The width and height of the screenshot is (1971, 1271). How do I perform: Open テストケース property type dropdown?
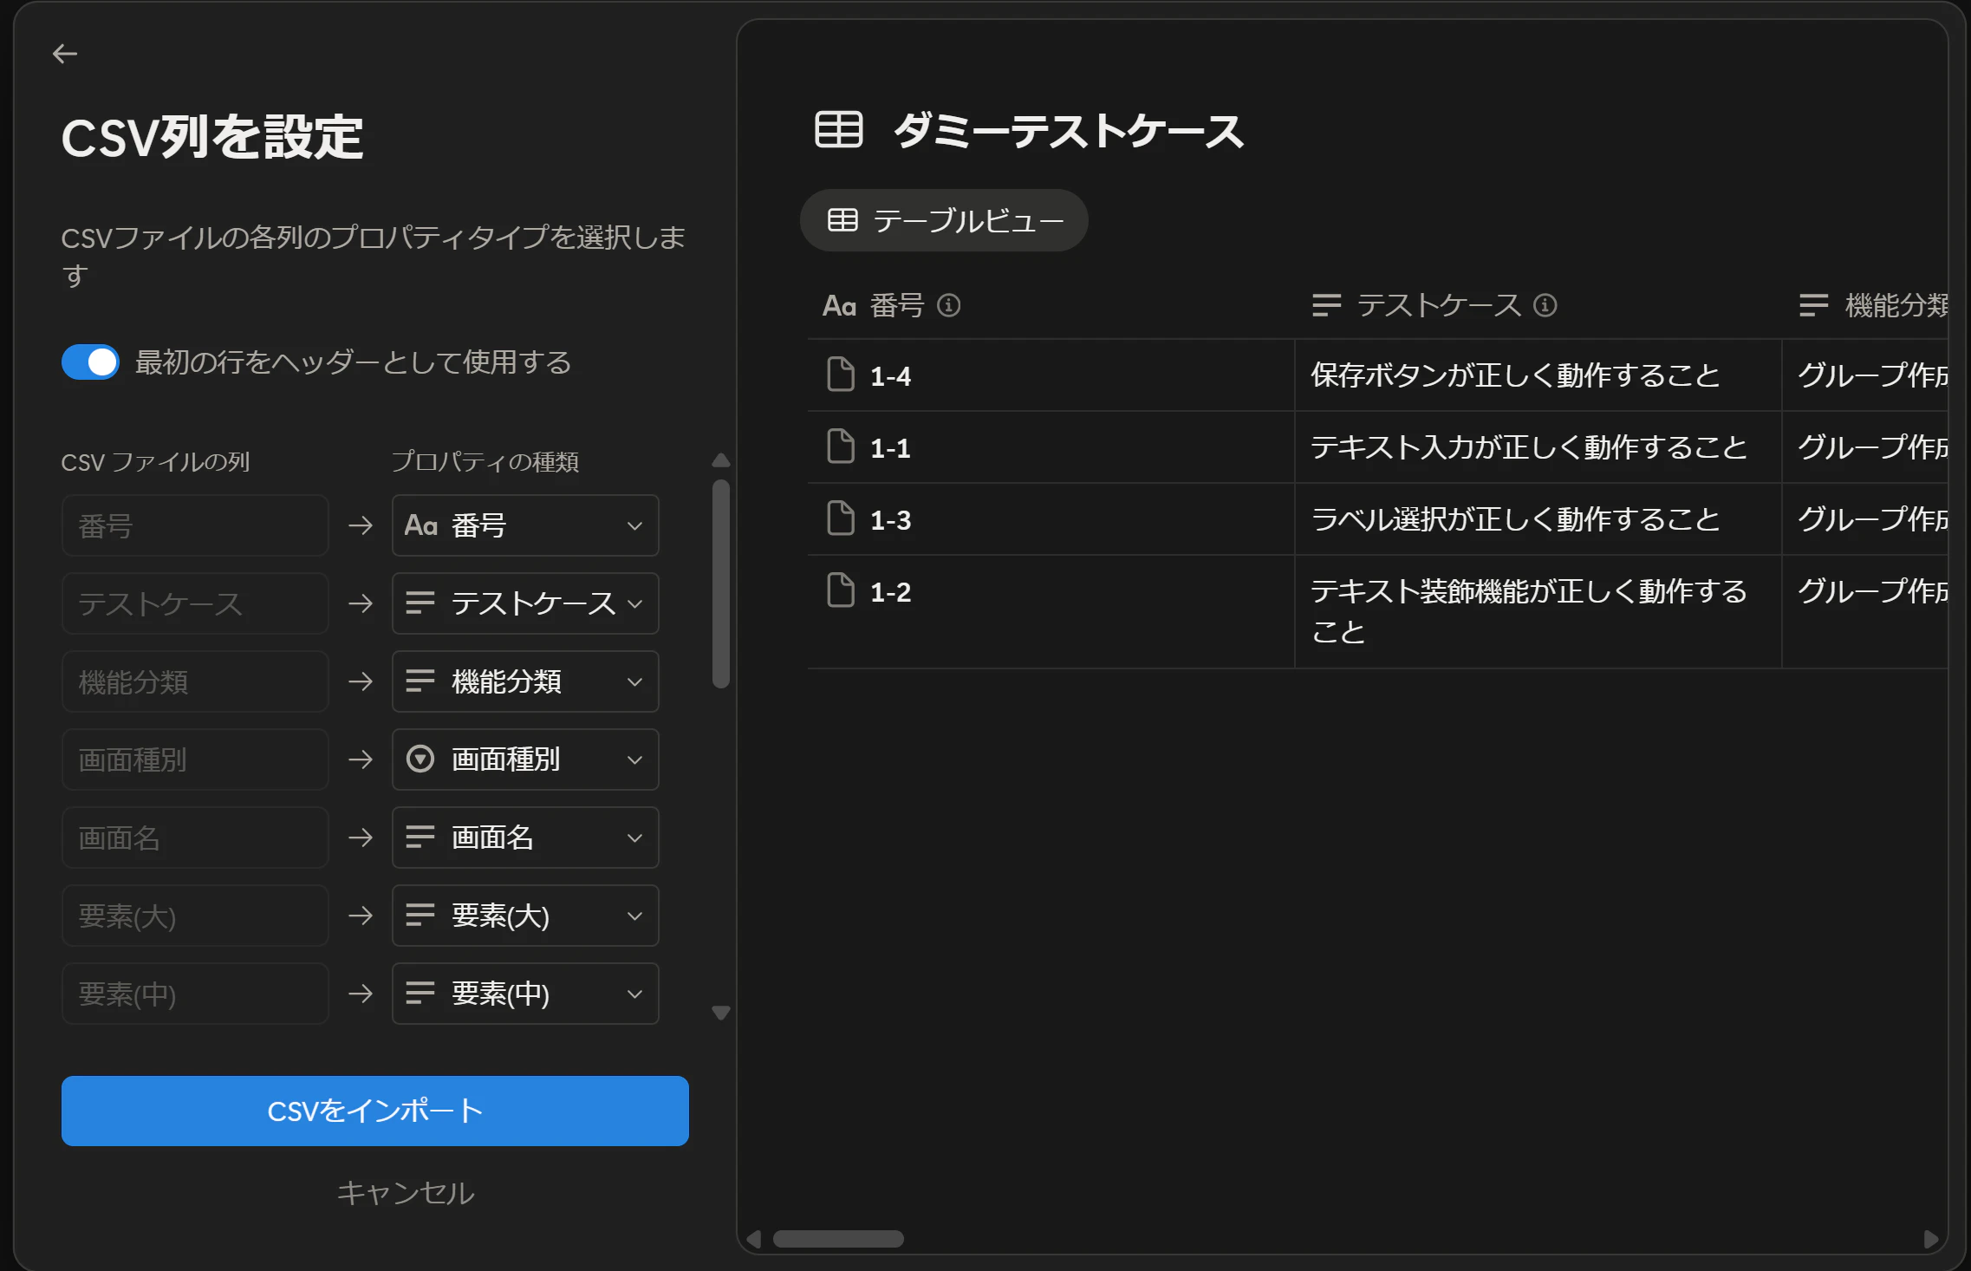pyautogui.click(x=525, y=603)
